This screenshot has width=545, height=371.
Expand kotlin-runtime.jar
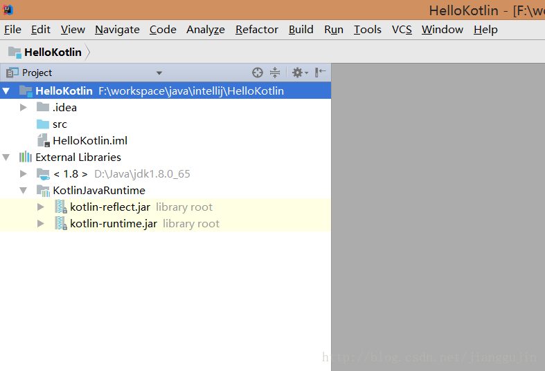click(x=41, y=224)
